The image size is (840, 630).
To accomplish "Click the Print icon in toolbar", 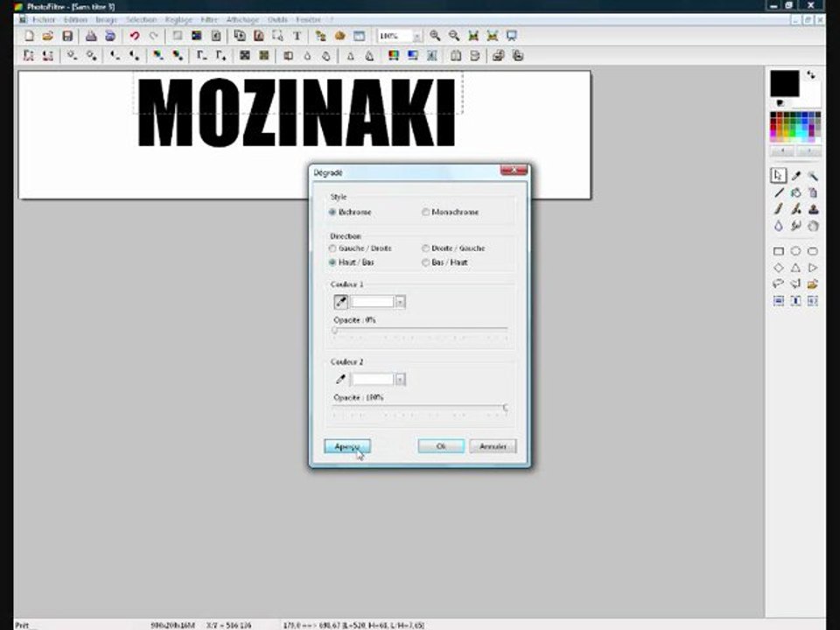I will point(91,36).
